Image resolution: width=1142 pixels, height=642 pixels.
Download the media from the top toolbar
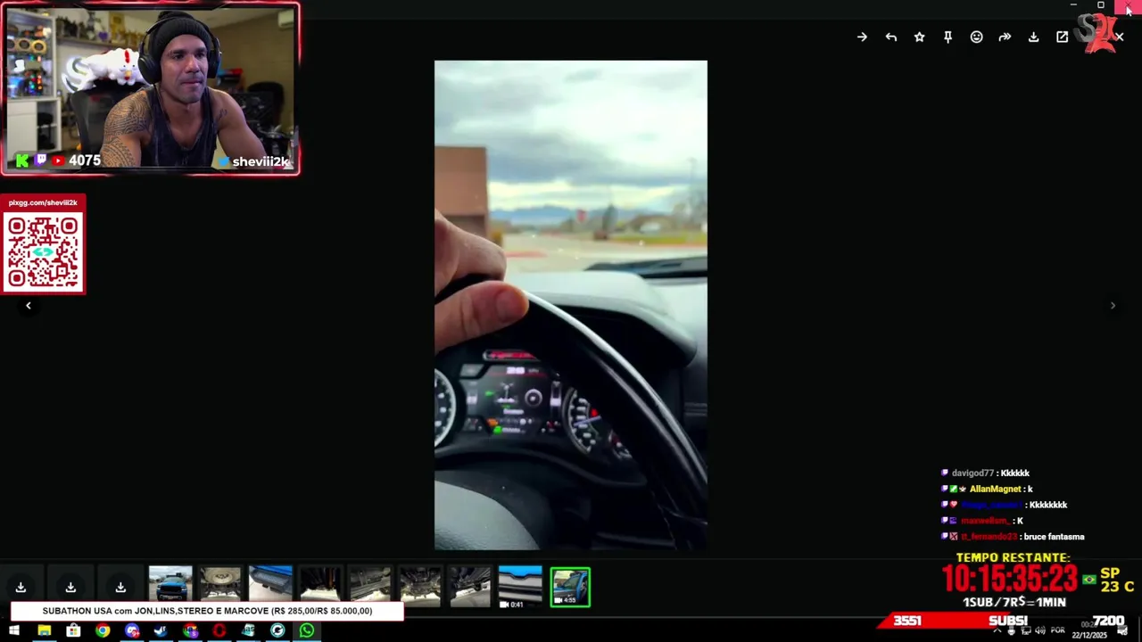pyautogui.click(x=1033, y=37)
